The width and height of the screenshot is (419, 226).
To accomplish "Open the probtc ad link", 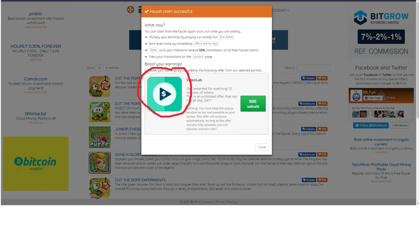I will coord(36,14).
